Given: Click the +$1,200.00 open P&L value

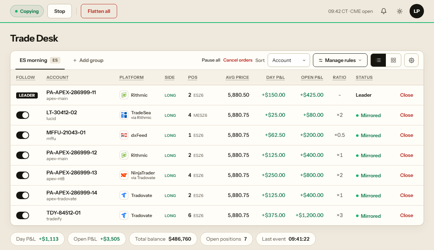Looking at the screenshot, I should (x=309, y=215).
